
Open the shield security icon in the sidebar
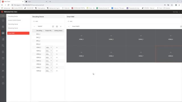point(3,77)
